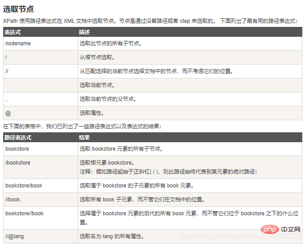Image resolution: width=305 pixels, height=244 pixels.
Task: Click description 选取此节点的所有子节点
Action: 110,44
